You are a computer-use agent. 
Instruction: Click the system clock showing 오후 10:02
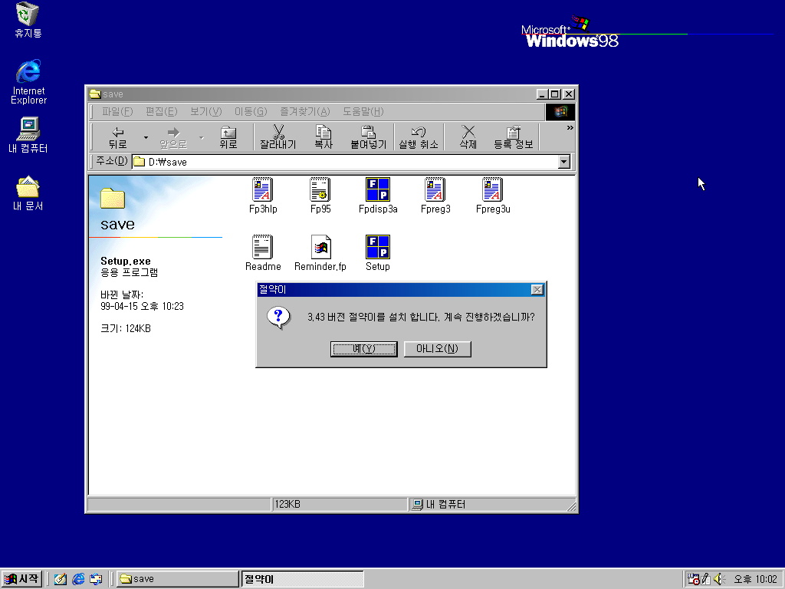pyautogui.click(x=755, y=579)
